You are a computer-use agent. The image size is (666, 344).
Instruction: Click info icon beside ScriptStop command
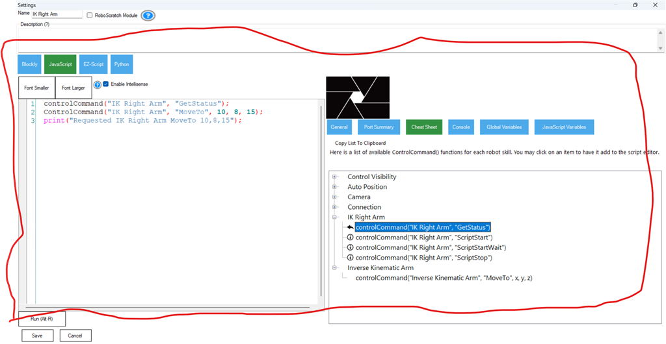click(350, 258)
